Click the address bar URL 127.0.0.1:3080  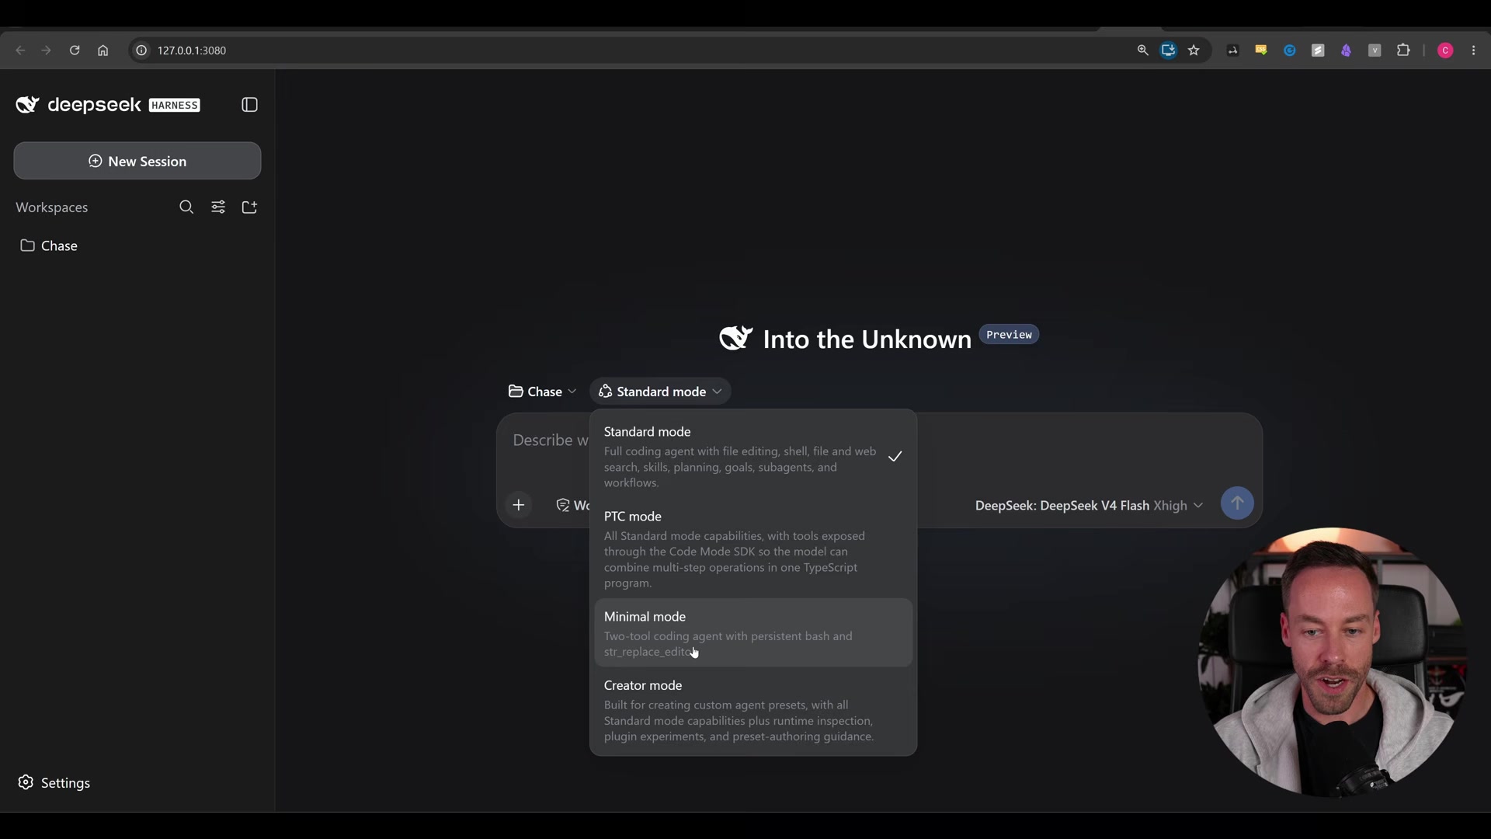tap(192, 50)
